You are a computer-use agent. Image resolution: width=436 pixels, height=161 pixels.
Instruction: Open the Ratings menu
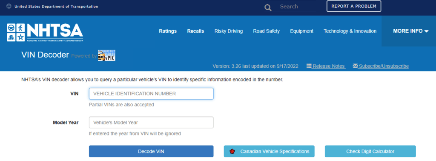[x=168, y=31]
